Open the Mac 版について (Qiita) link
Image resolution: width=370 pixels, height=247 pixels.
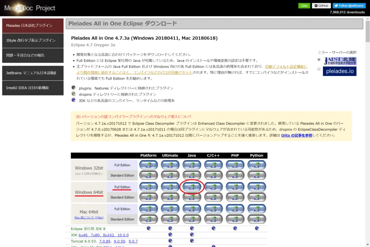(89, 217)
